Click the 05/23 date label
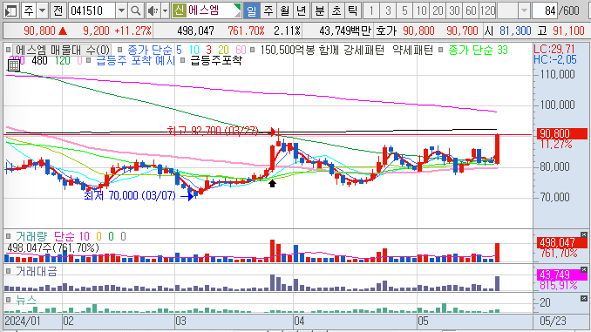 point(553,321)
